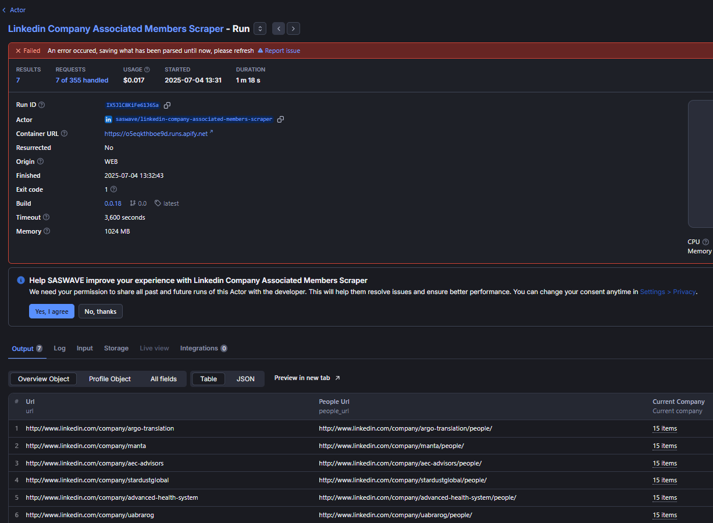Click the info icon in consent banner

[x=21, y=280]
